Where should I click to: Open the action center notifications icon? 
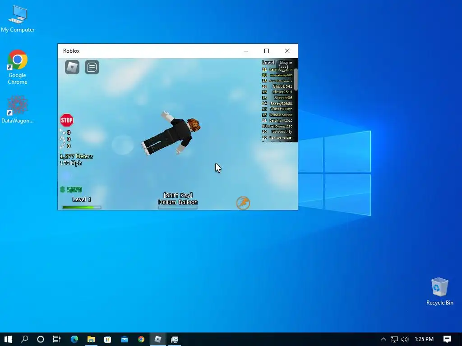(x=447, y=339)
